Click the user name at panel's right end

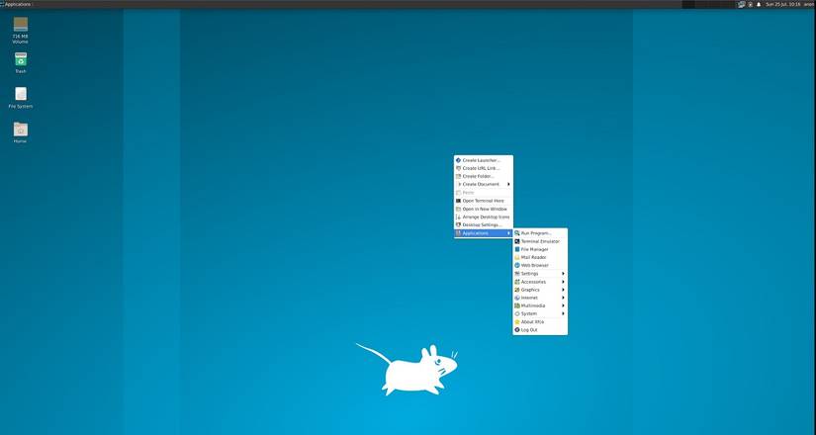click(x=809, y=4)
